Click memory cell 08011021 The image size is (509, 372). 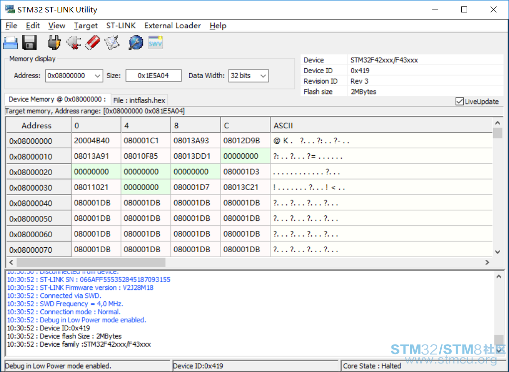click(96, 187)
